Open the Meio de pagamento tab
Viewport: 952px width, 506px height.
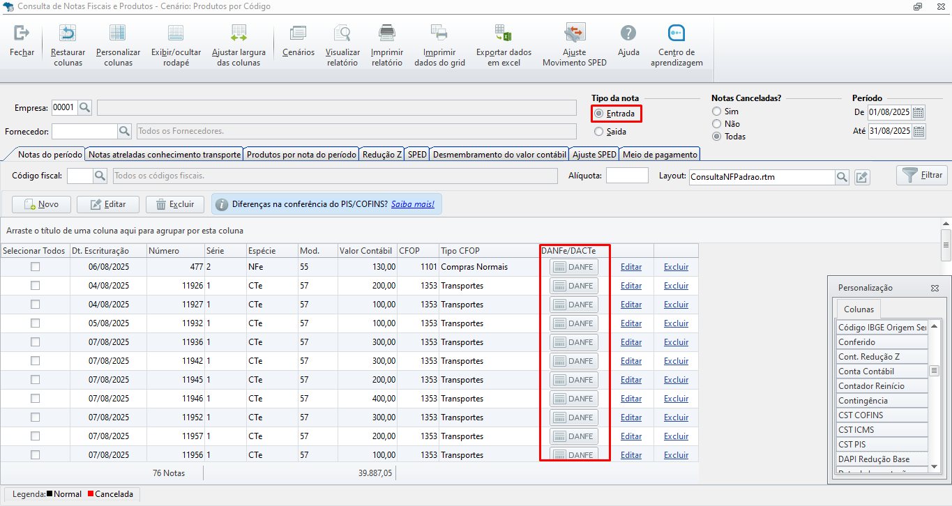(x=659, y=155)
